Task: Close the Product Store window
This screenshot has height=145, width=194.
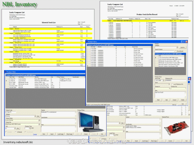Action: (x=186, y=42)
